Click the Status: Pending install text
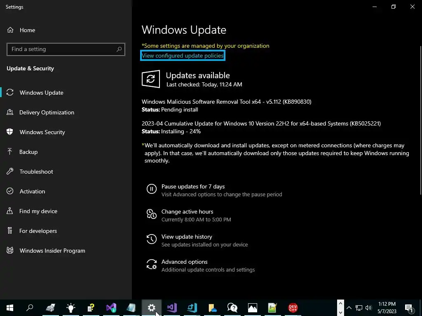Viewport: 422px width, 316px height. (x=170, y=109)
